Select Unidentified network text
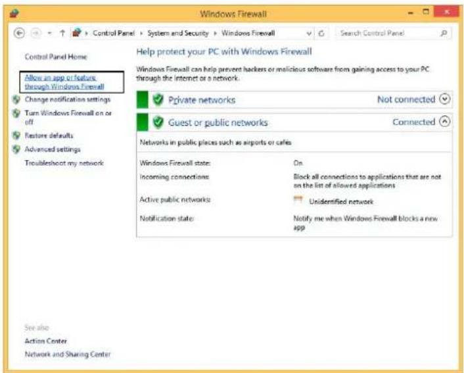Viewport: 464px width, 373px height. click(341, 202)
